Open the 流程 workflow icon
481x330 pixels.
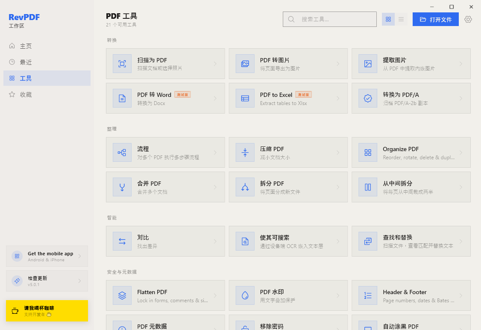[x=122, y=152]
